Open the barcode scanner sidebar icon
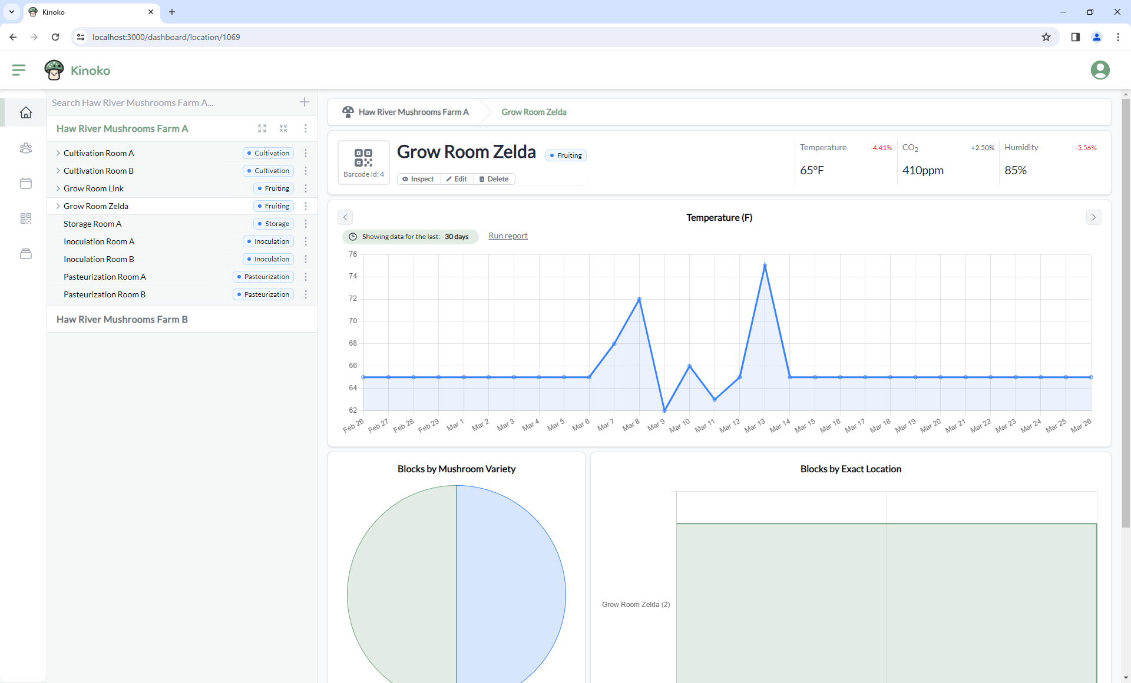The width and height of the screenshot is (1131, 683). tap(26, 218)
